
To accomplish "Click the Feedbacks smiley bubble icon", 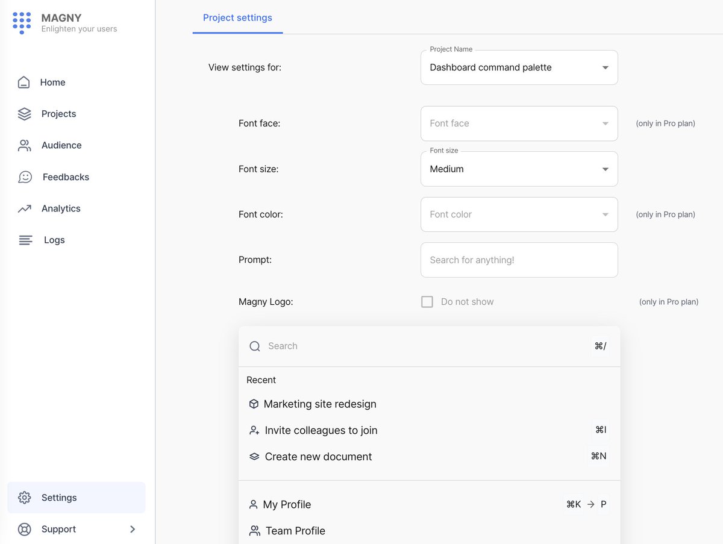I will (25, 177).
